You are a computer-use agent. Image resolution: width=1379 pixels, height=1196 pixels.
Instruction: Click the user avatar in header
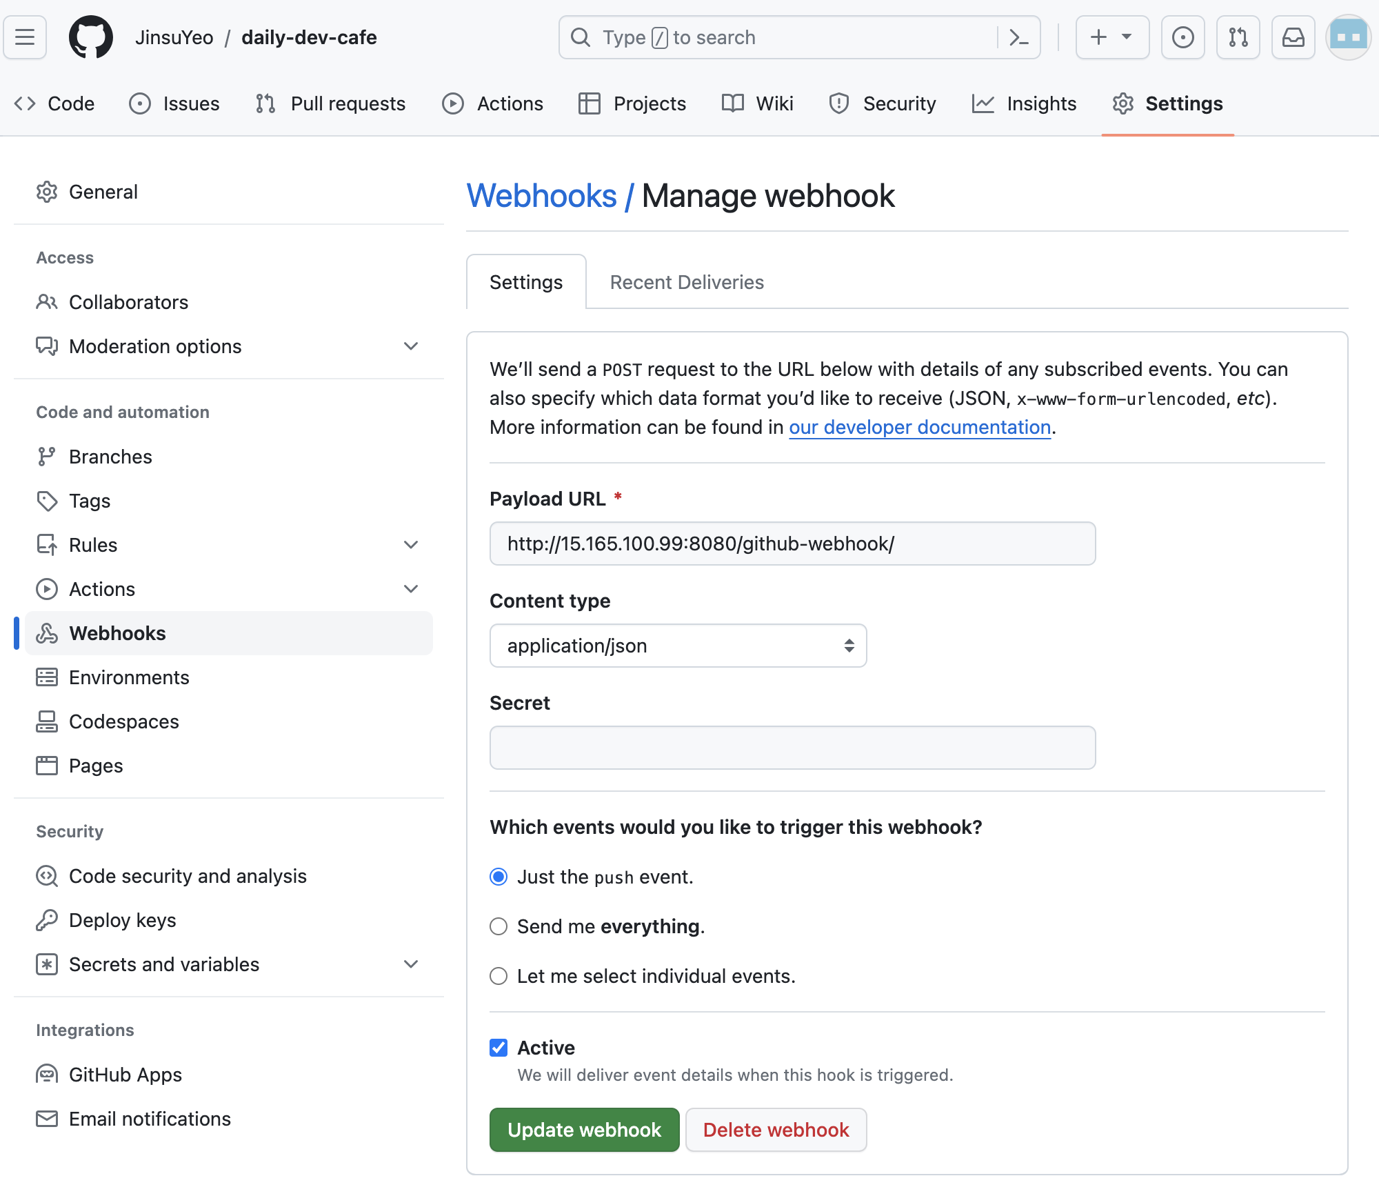click(1348, 37)
